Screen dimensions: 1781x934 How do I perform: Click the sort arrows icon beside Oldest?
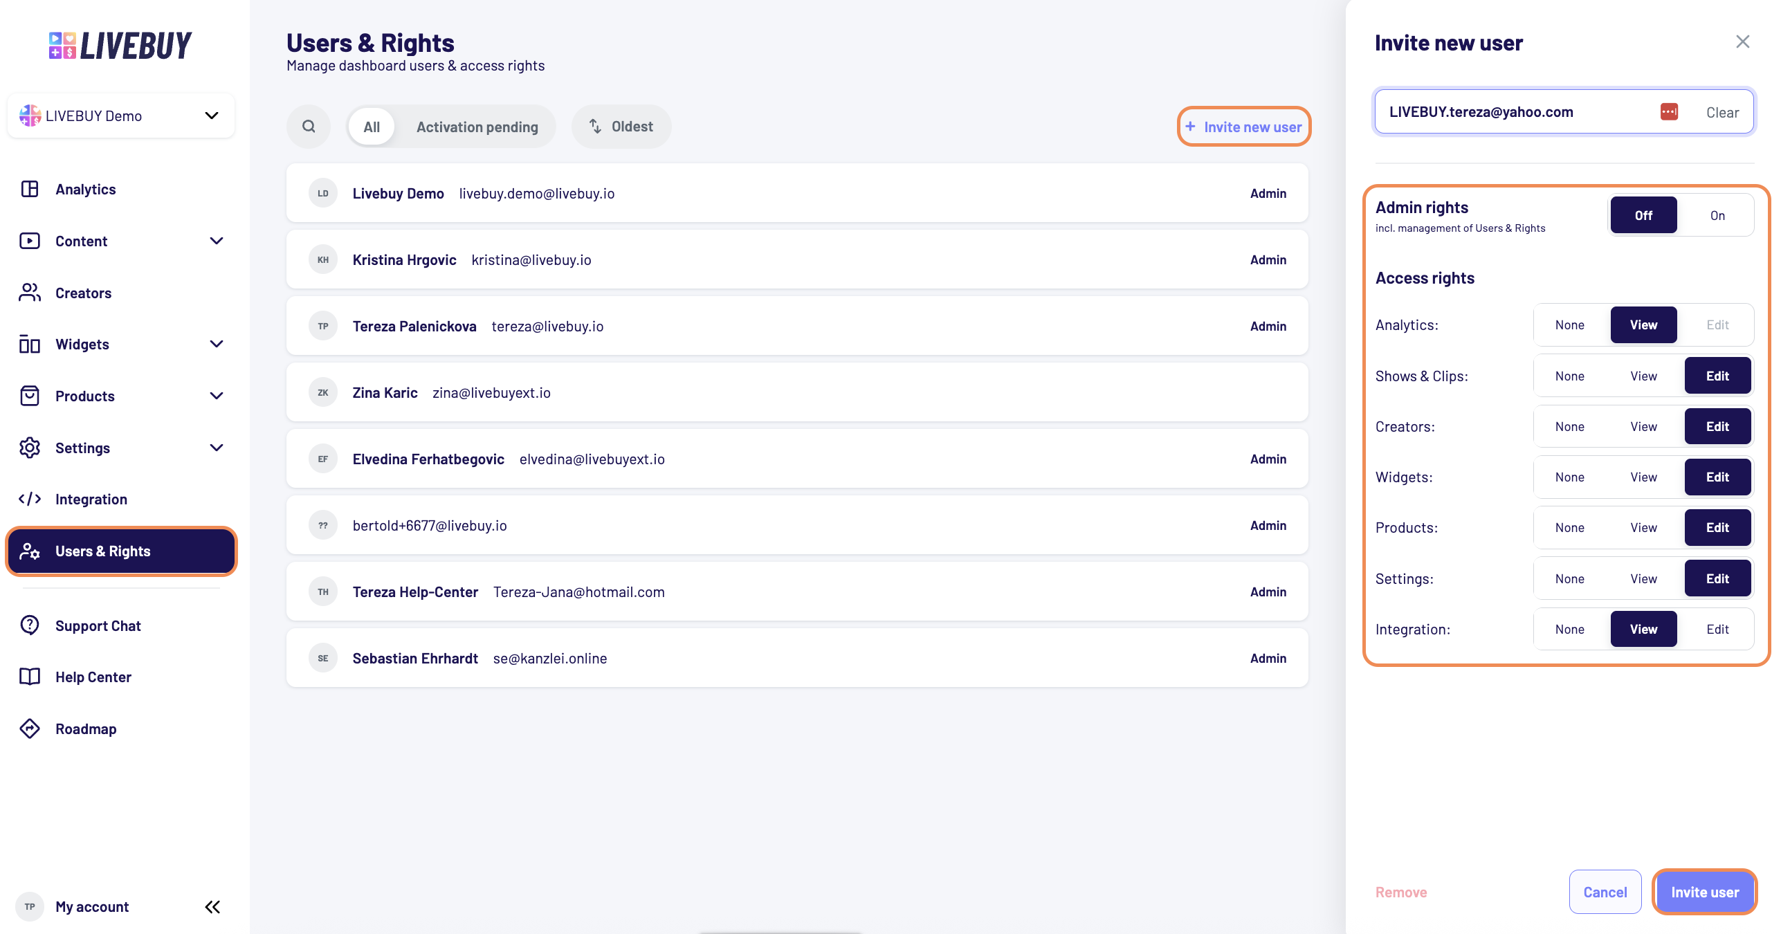point(595,127)
